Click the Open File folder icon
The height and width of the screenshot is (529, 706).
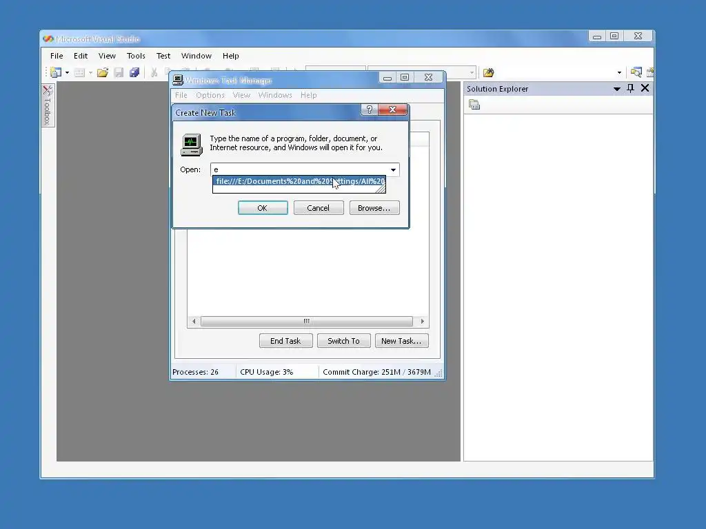pyautogui.click(x=103, y=72)
